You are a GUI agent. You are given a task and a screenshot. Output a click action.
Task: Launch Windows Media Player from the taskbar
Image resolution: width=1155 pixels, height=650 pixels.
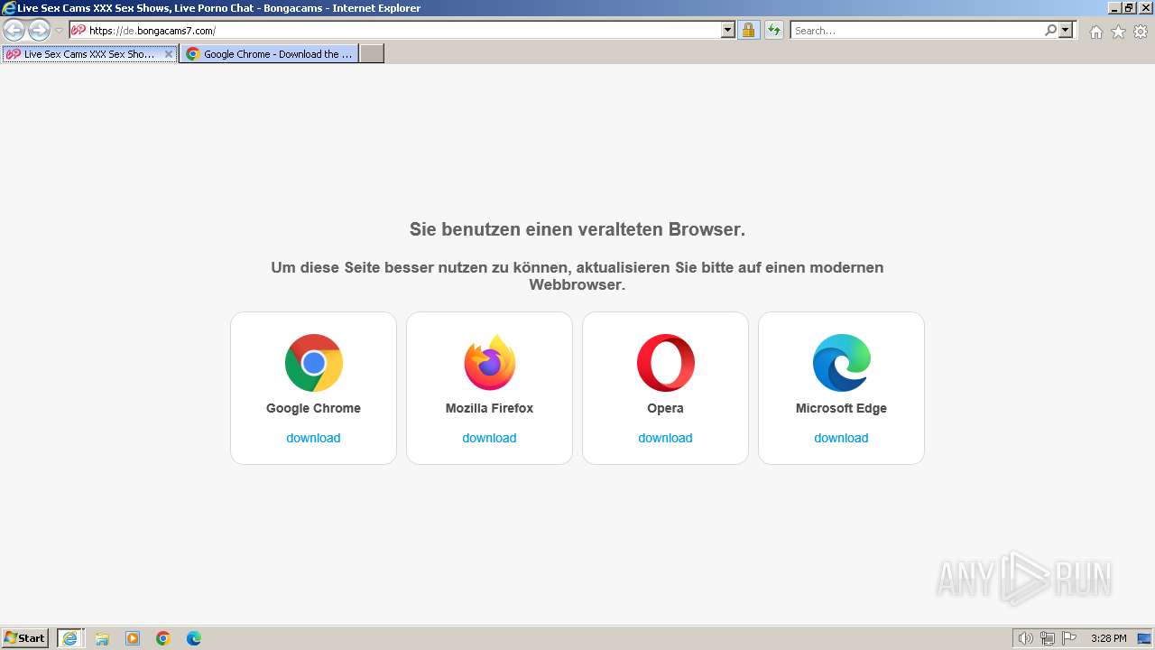tap(133, 638)
